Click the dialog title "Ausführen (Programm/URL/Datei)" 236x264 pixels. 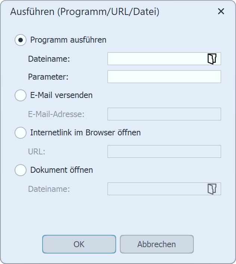point(85,12)
